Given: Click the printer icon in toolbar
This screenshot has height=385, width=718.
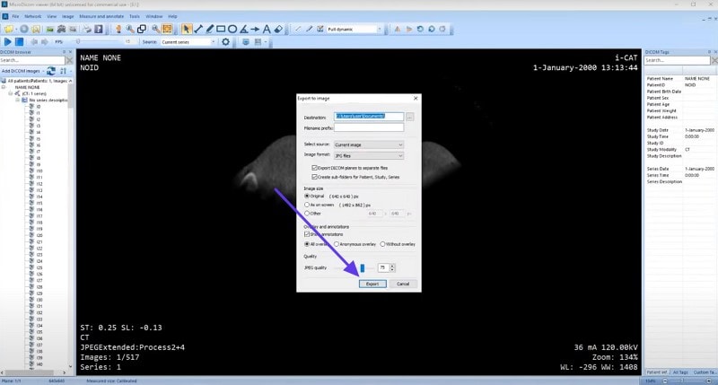Looking at the screenshot, I should (x=86, y=30).
